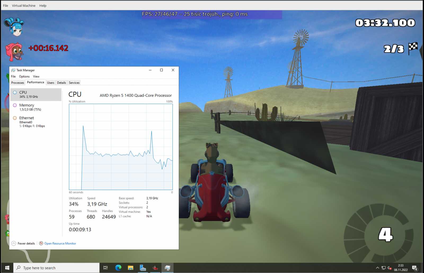Screen dimensions: 424x273
Task: Open Task Manager's Options menu
Action: point(24,76)
